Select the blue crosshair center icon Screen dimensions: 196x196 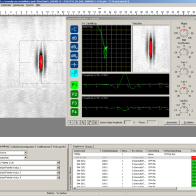coord(74,65)
